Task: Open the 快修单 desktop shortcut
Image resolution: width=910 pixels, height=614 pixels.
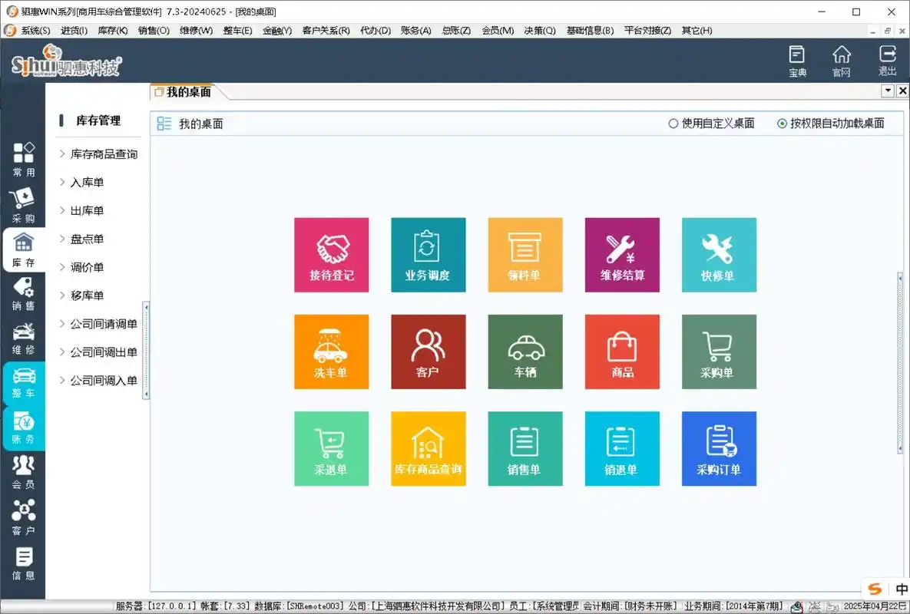Action: pos(719,254)
